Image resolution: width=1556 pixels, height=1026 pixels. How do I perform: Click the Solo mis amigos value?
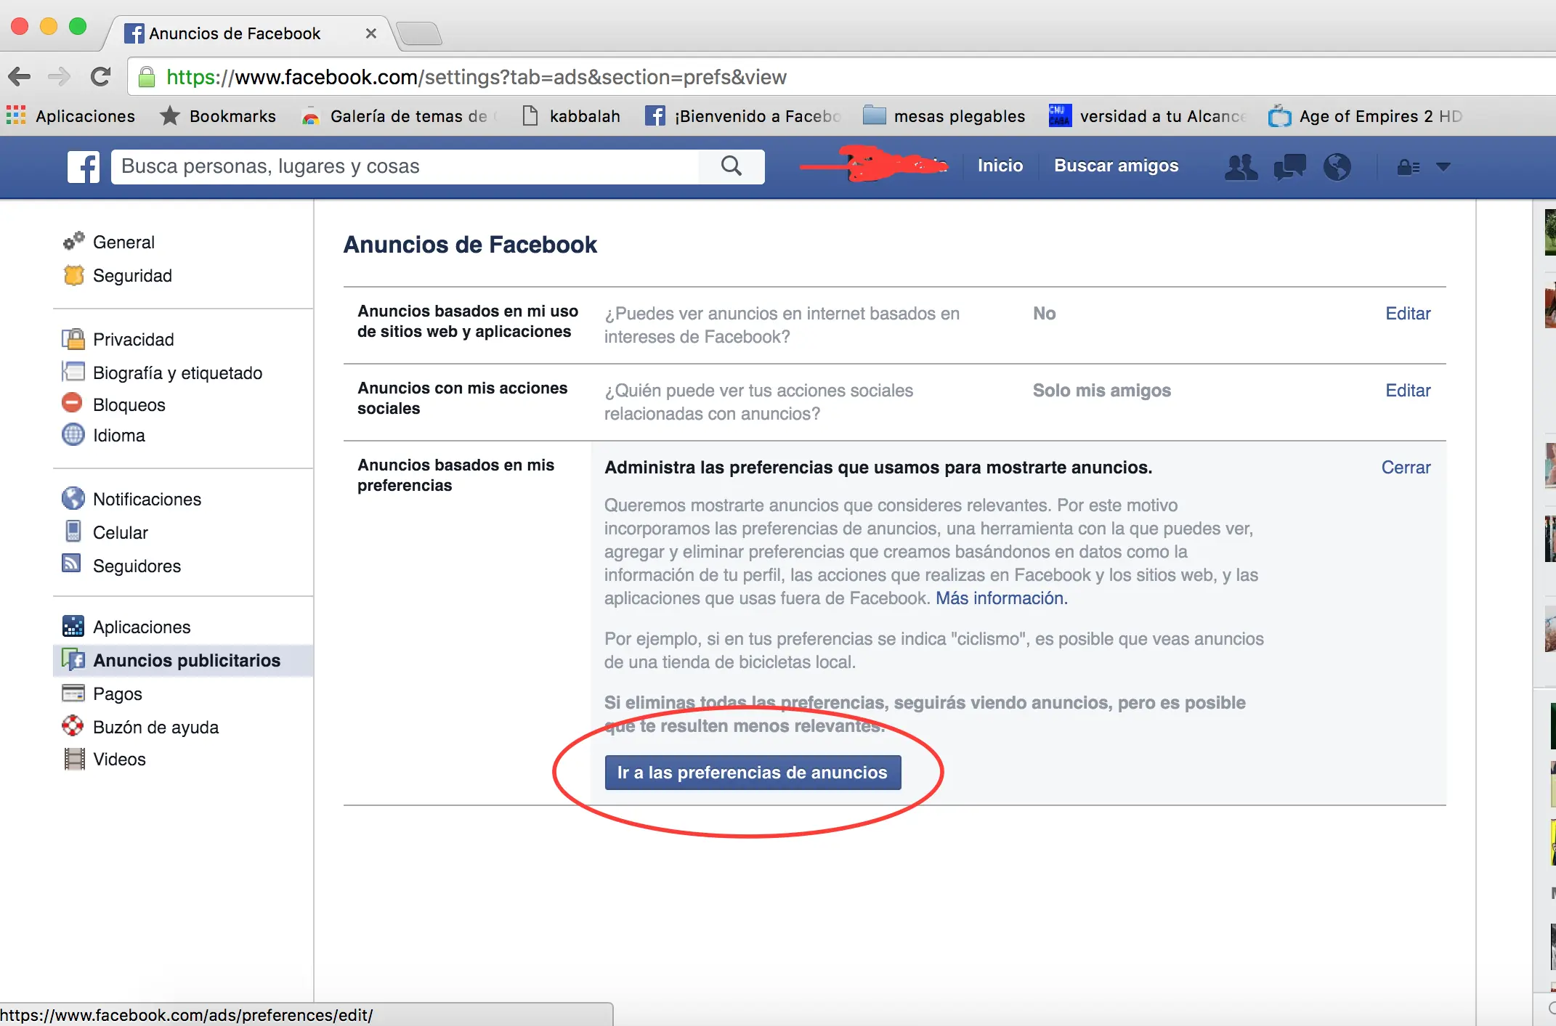tap(1102, 391)
